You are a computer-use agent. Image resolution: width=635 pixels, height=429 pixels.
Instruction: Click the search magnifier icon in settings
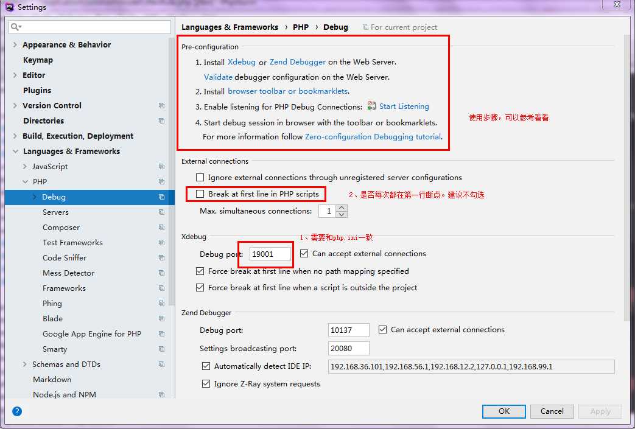point(16,27)
